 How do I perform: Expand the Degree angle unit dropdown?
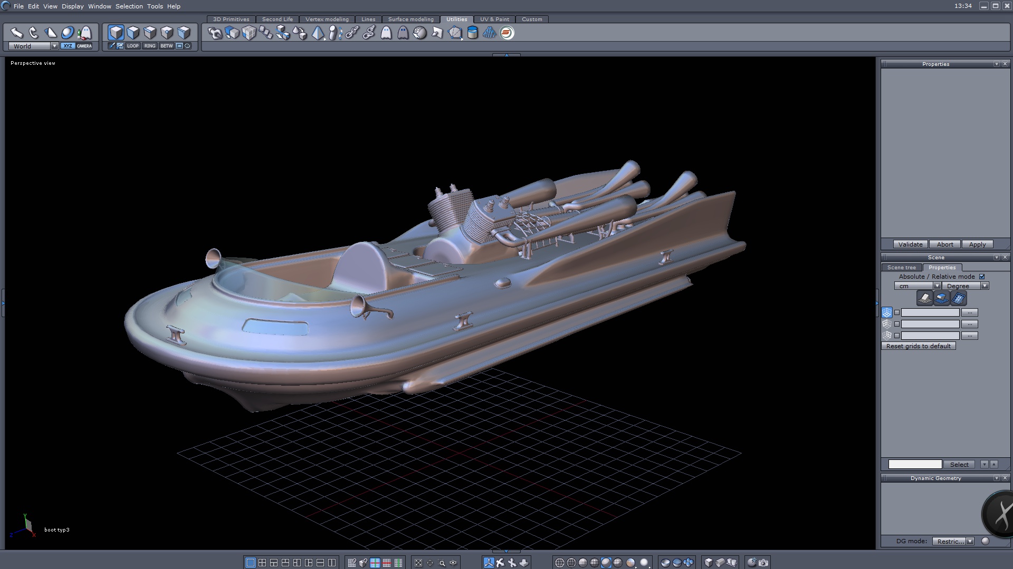(985, 286)
